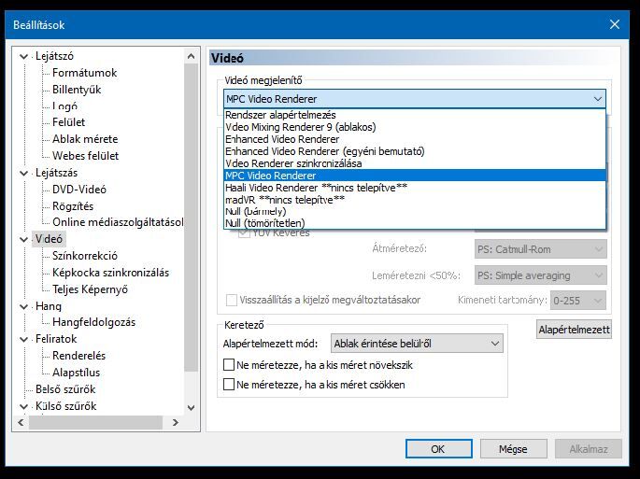Select Haali Video Renderer option
The image size is (640, 479).
pyautogui.click(x=415, y=188)
